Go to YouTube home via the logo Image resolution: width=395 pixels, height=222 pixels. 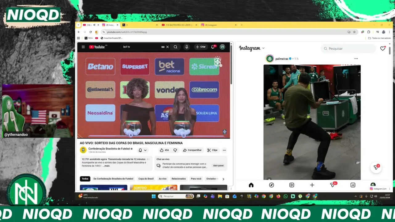[98, 47]
